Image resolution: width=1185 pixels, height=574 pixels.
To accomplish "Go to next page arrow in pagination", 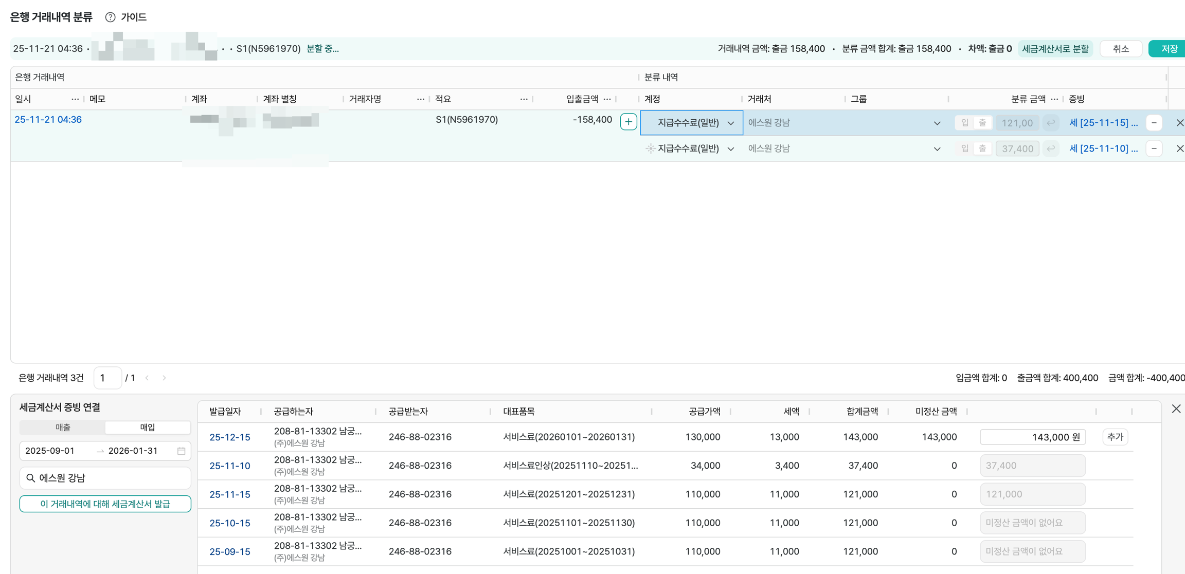I will coord(164,378).
